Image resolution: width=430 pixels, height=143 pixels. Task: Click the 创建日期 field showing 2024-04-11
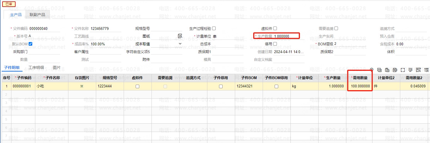pos(289,52)
